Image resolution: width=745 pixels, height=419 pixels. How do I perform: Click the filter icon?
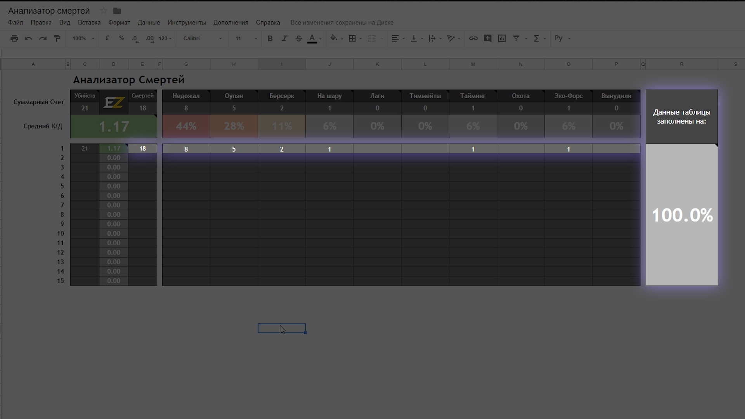(x=516, y=38)
